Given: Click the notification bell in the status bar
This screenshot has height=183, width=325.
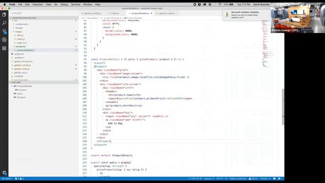Looking at the screenshot, I should coord(280,178).
